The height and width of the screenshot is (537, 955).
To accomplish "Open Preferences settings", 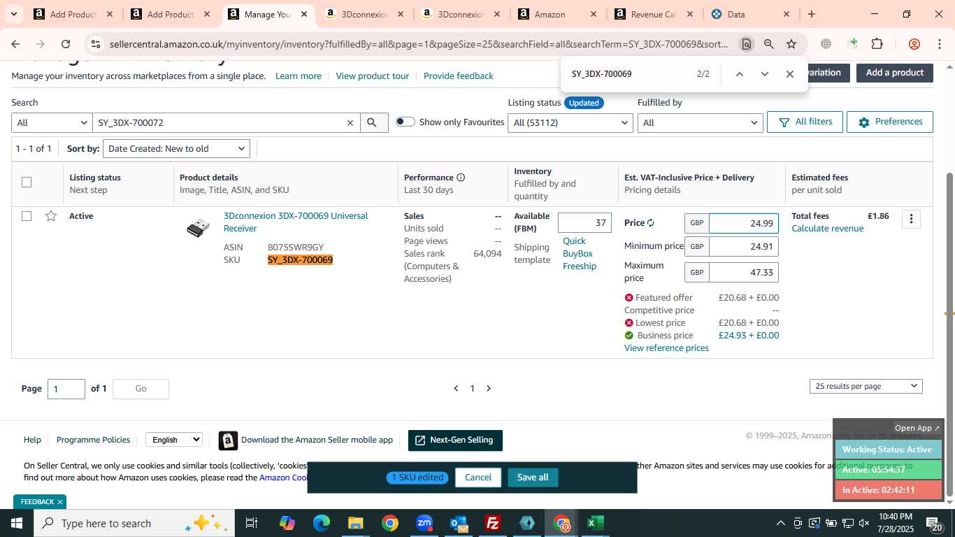I will click(890, 122).
